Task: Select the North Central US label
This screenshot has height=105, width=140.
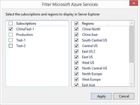Action: 95,68
